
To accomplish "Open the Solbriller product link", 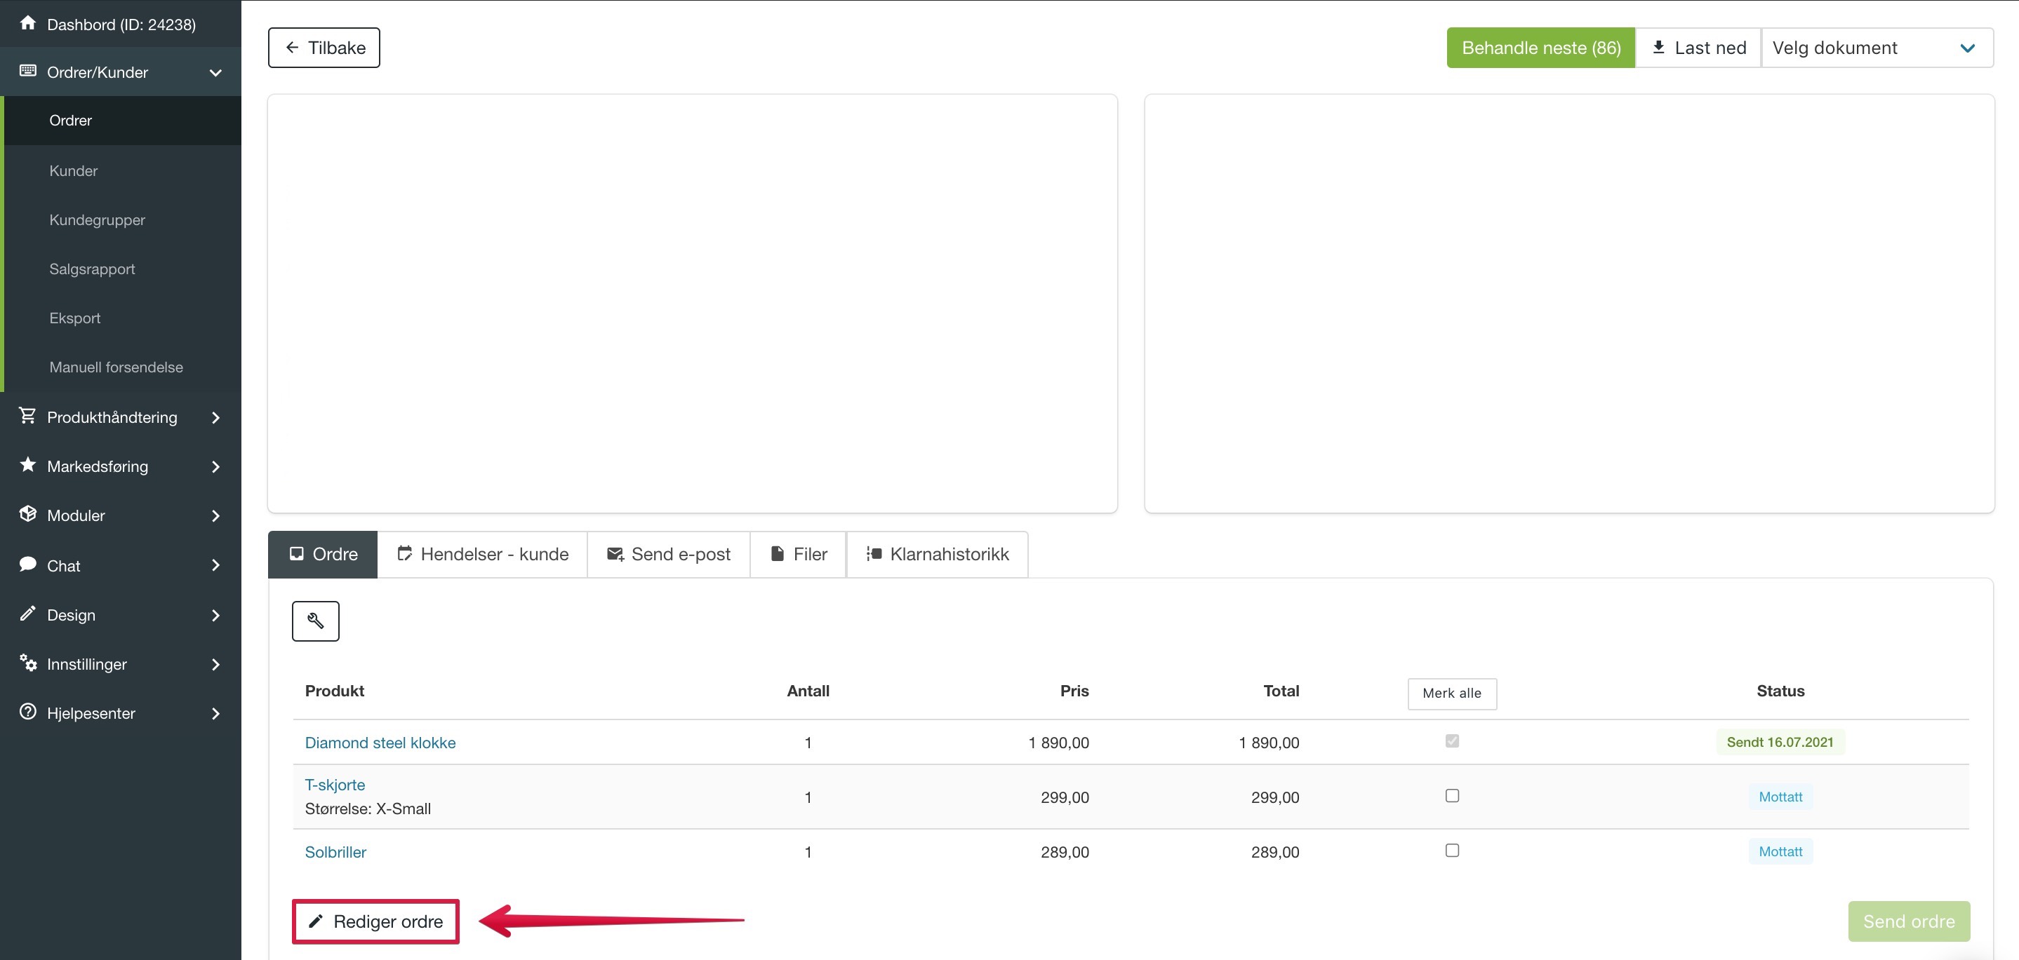I will click(x=335, y=852).
